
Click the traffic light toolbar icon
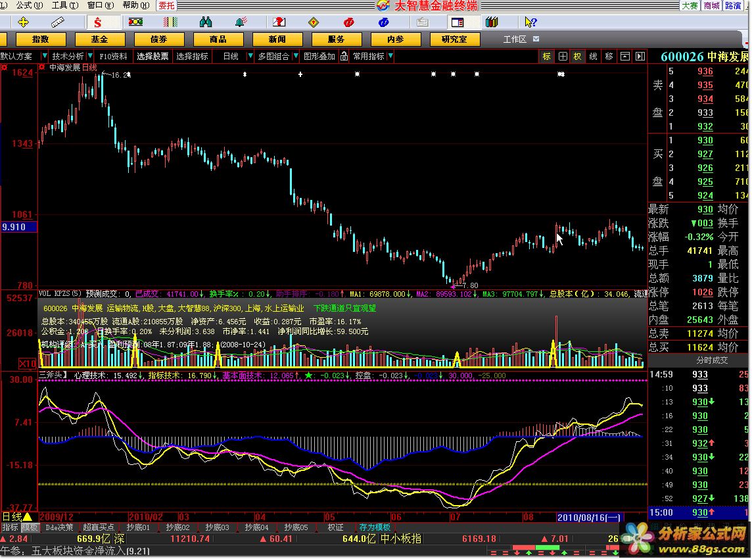(x=135, y=22)
